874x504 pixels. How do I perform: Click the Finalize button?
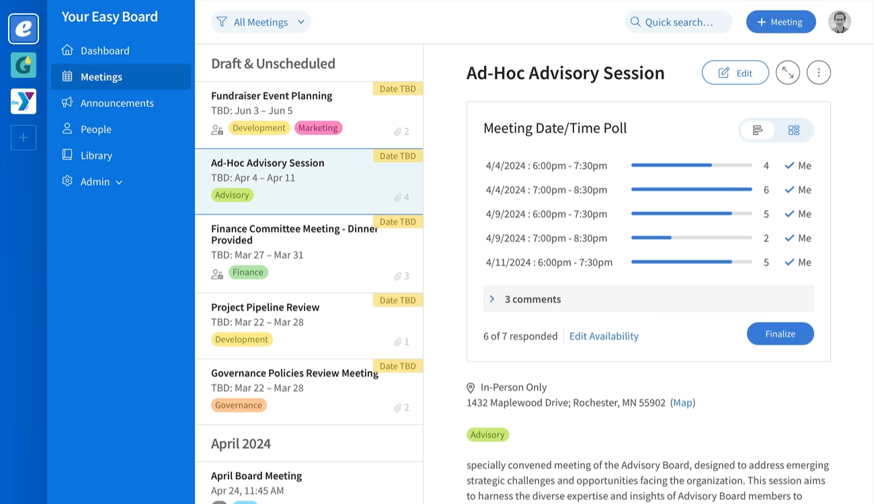(x=780, y=334)
